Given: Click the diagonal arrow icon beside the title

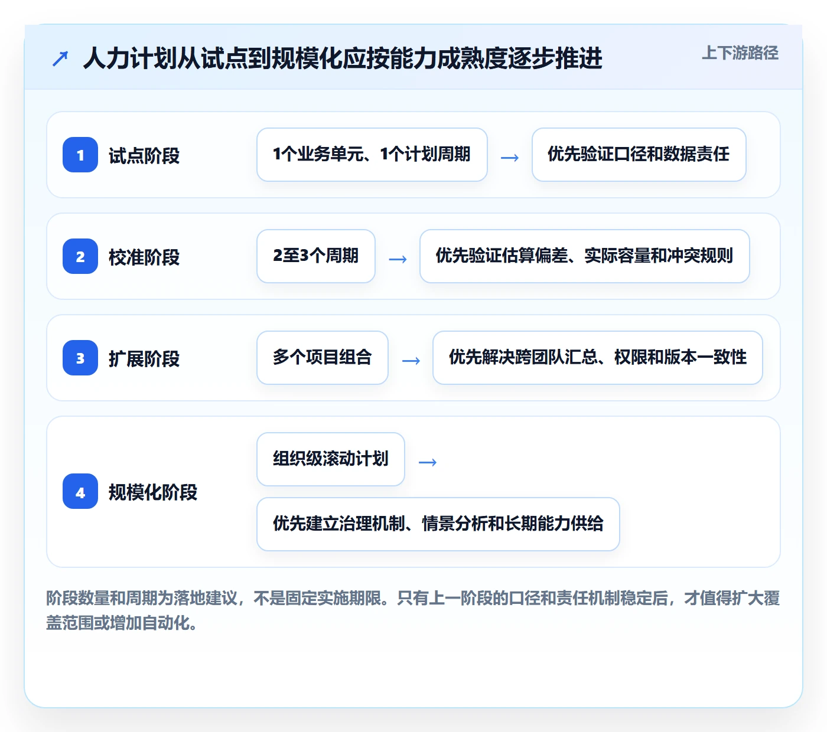Looking at the screenshot, I should coord(60,58).
